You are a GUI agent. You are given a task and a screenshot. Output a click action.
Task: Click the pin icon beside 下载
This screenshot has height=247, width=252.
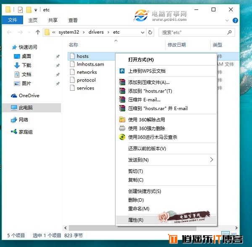tap(58, 65)
